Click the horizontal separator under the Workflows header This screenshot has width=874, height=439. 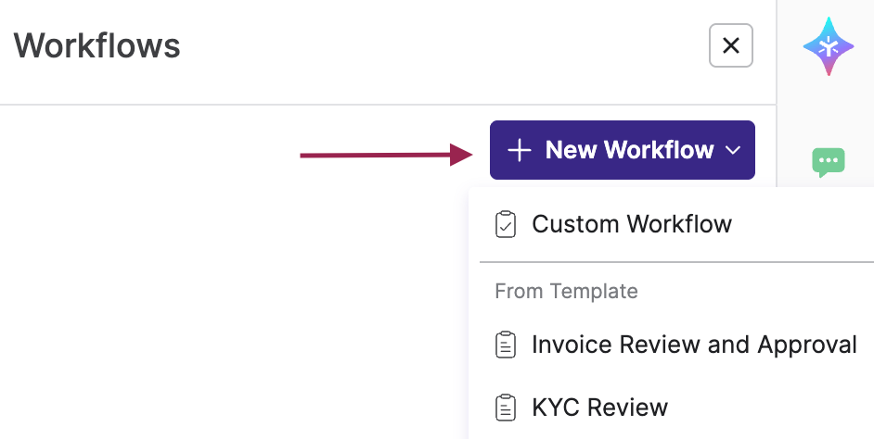coord(388,104)
